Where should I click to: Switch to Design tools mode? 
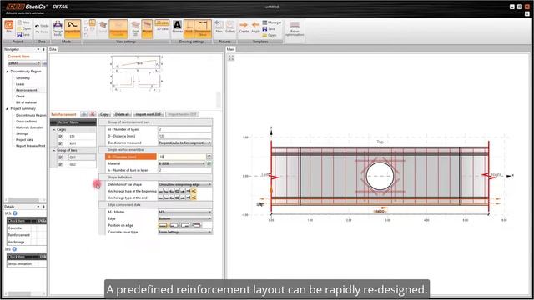[58, 28]
